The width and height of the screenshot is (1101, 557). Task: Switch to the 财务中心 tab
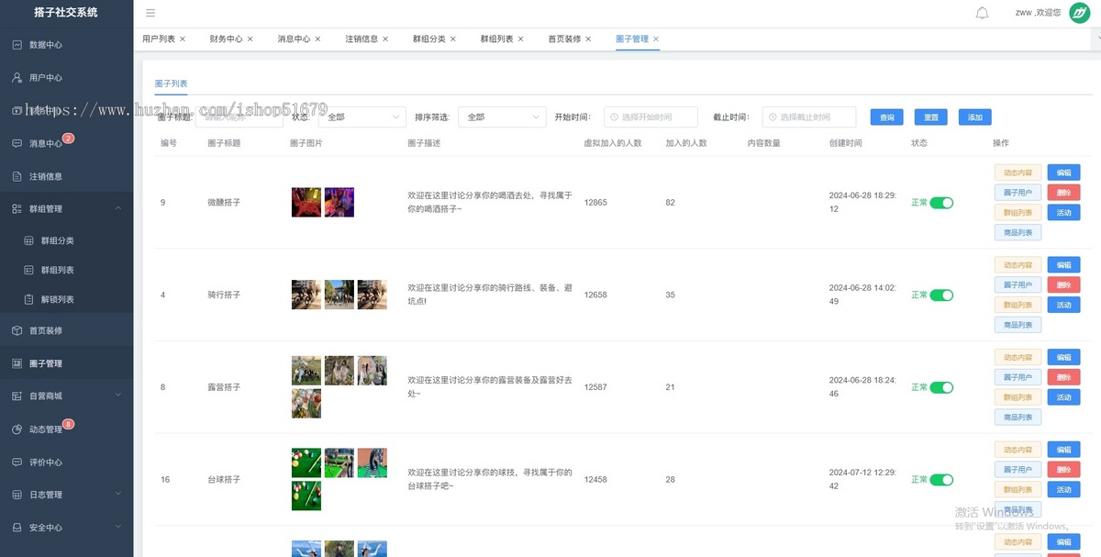226,39
